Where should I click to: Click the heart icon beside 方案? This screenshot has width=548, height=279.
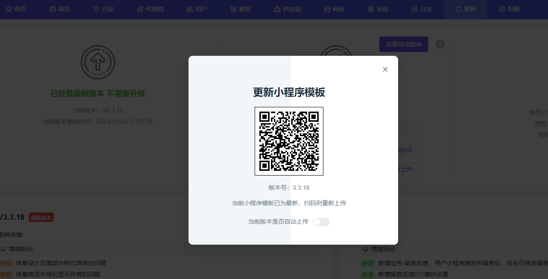96,9
